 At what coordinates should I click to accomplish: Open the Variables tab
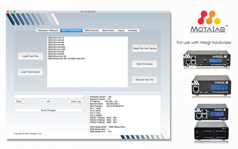(x=133, y=30)
